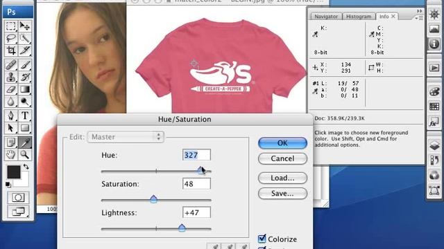The height and width of the screenshot is (249, 444).
Task: Select the Pen tool
Action: tap(11, 116)
